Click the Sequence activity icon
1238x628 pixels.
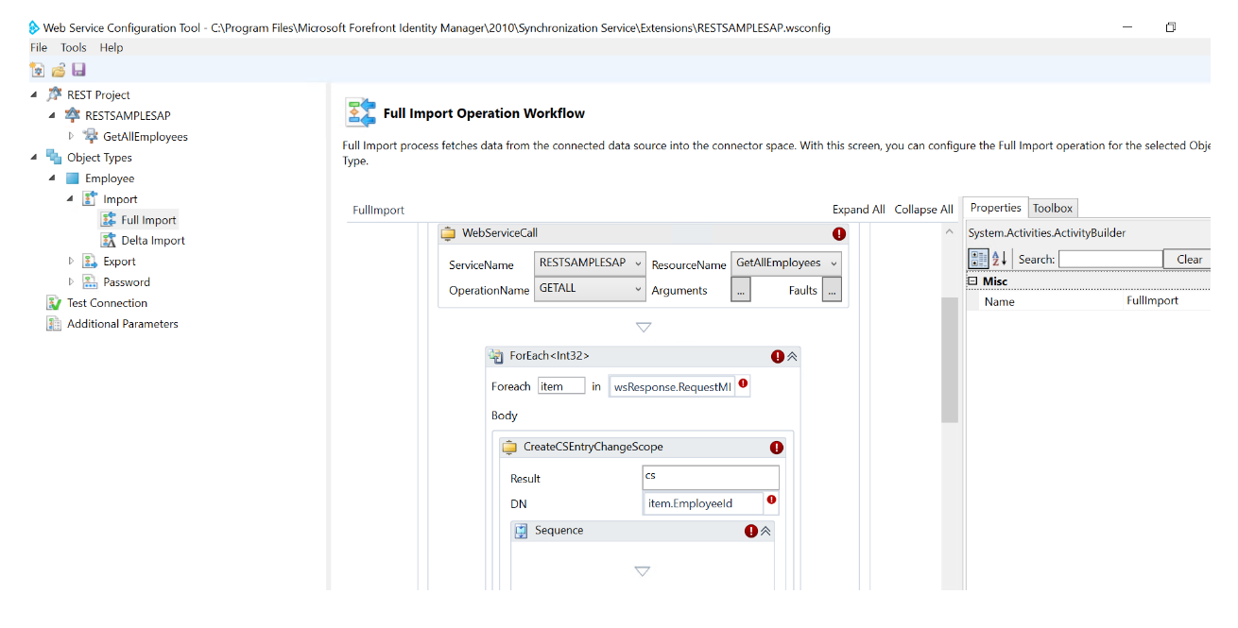[x=522, y=531]
